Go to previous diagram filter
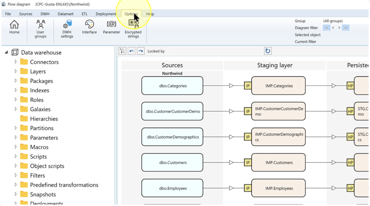370x206 pixels. coord(333,28)
